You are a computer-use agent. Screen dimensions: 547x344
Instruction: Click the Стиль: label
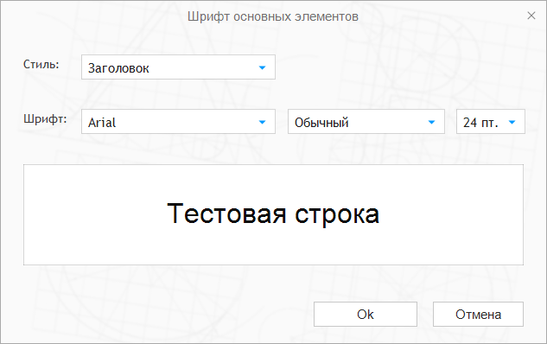coord(41,64)
